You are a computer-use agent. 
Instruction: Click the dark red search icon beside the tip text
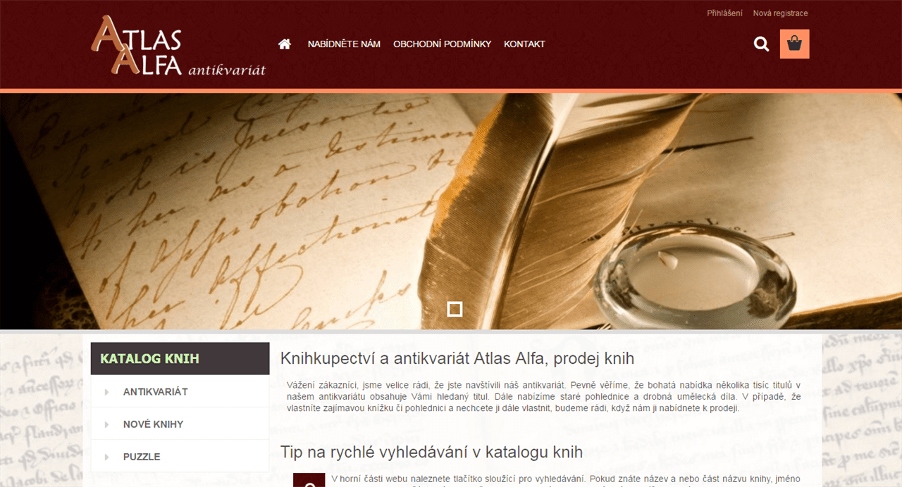[309, 480]
